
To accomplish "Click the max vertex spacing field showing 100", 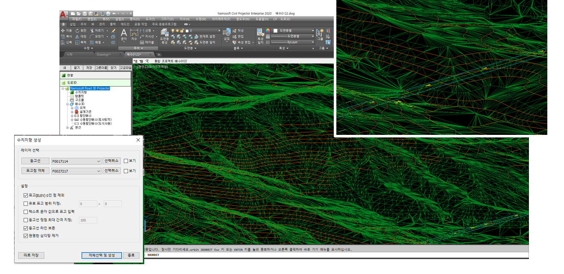I will (88, 220).
